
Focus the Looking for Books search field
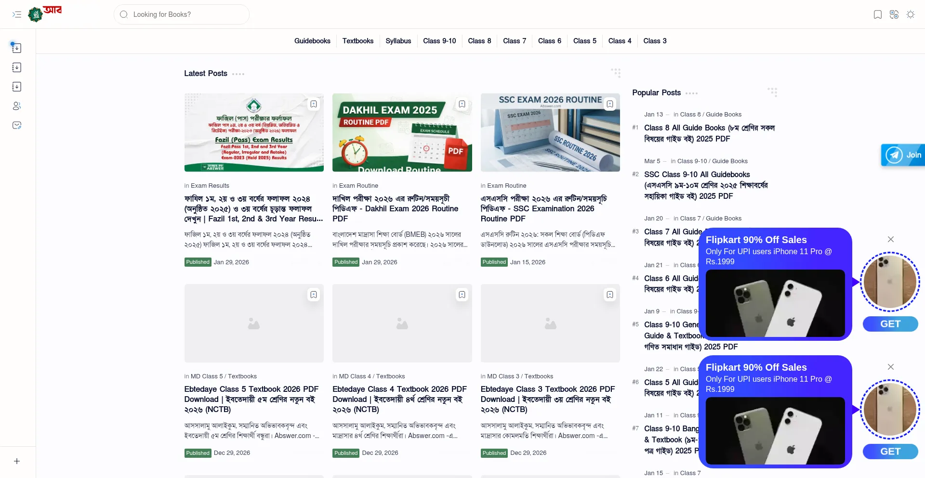[182, 14]
